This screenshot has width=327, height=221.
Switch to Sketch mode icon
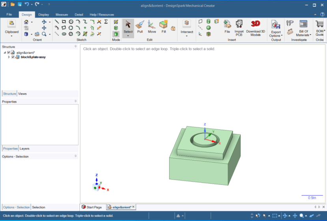116,22
